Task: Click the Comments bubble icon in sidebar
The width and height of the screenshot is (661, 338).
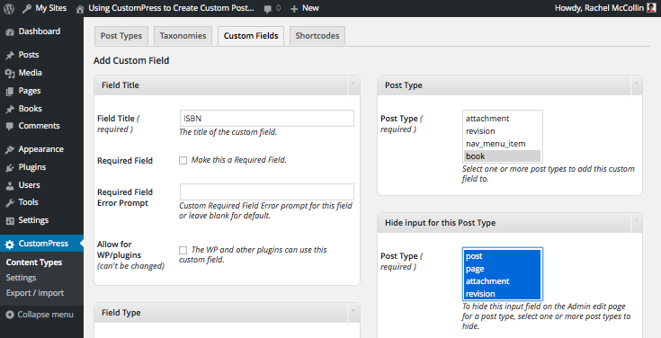Action: tap(10, 126)
